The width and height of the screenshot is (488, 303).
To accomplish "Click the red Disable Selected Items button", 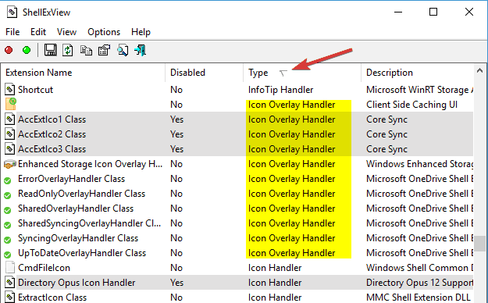I will point(9,50).
